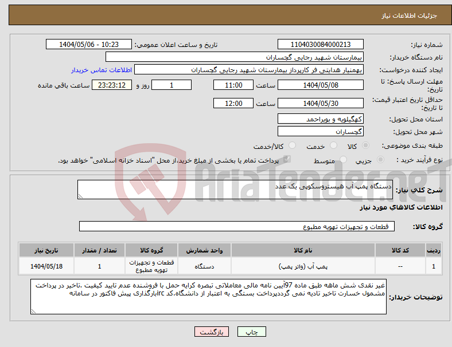Select the کالا/خدمت radio button
The image size is (452, 347).
coord(293,145)
